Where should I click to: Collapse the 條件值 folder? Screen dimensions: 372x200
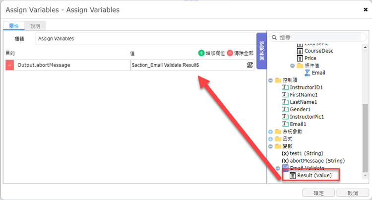click(x=292, y=66)
